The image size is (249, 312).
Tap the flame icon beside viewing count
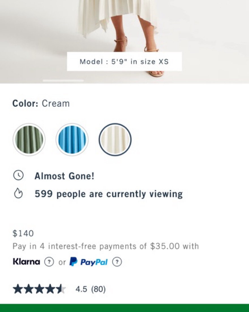(18, 194)
